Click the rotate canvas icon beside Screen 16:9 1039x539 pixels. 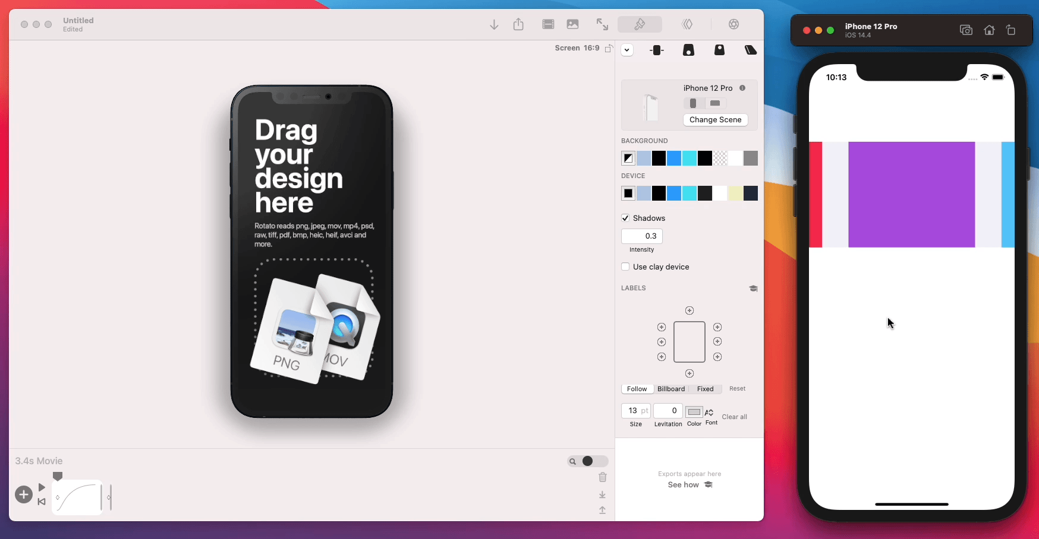point(609,48)
